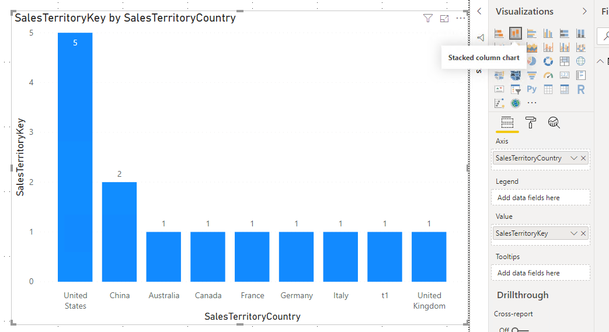Select the Card visual with 123
Screen dimensions: 609x332
click(565, 75)
